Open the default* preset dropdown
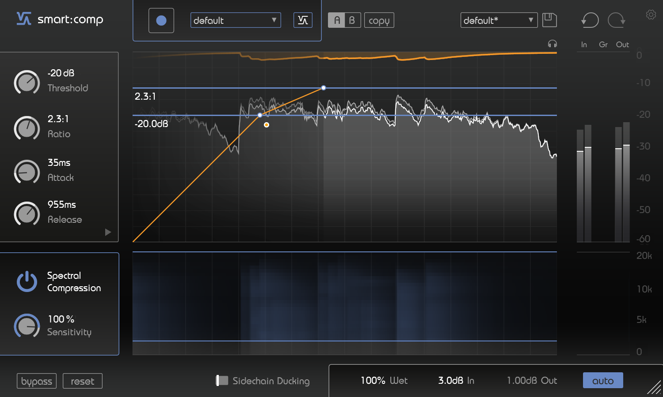Screen dimensions: 663x397 pyautogui.click(x=499, y=20)
